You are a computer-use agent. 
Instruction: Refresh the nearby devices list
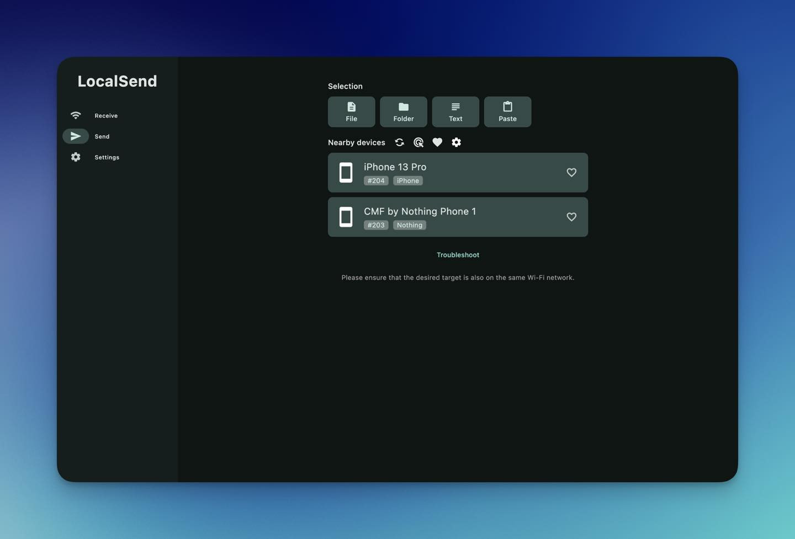pyautogui.click(x=400, y=142)
